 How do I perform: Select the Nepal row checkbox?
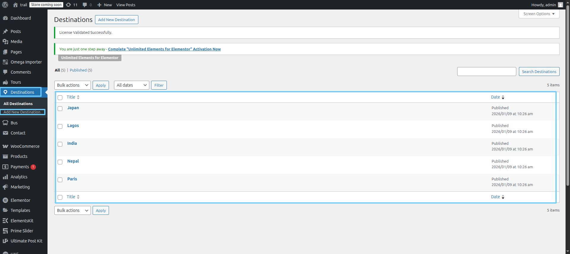click(x=60, y=162)
